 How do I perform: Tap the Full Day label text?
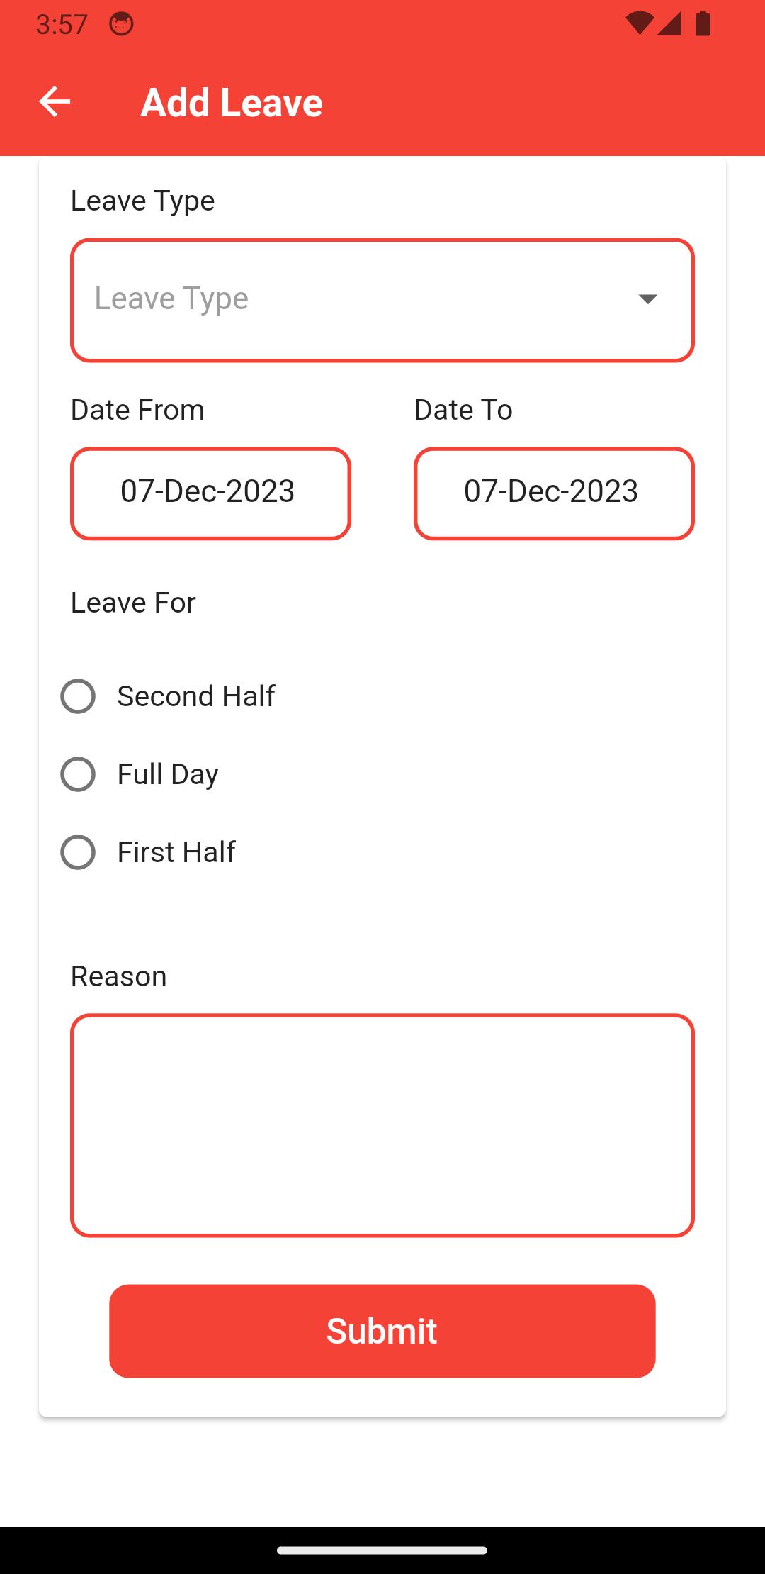pyautogui.click(x=168, y=774)
